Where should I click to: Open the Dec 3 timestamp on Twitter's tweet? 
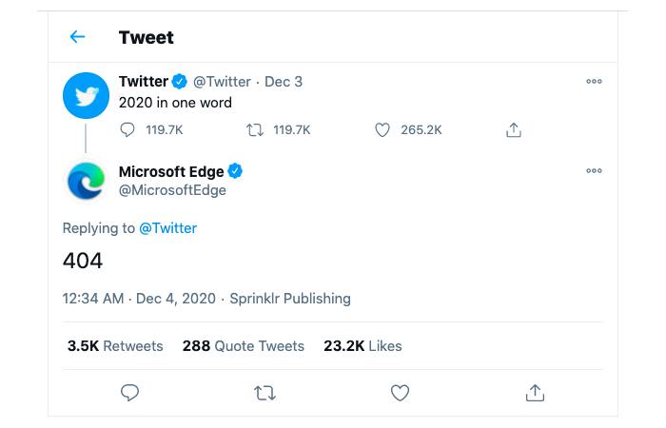point(284,82)
